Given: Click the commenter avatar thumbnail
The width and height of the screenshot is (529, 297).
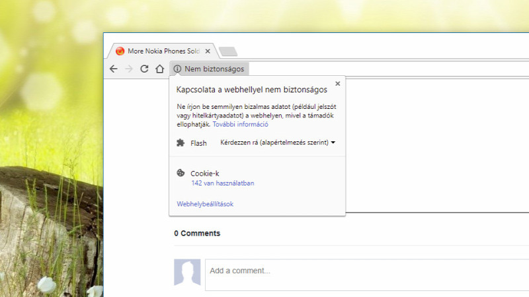Looking at the screenshot, I should pyautogui.click(x=187, y=272).
